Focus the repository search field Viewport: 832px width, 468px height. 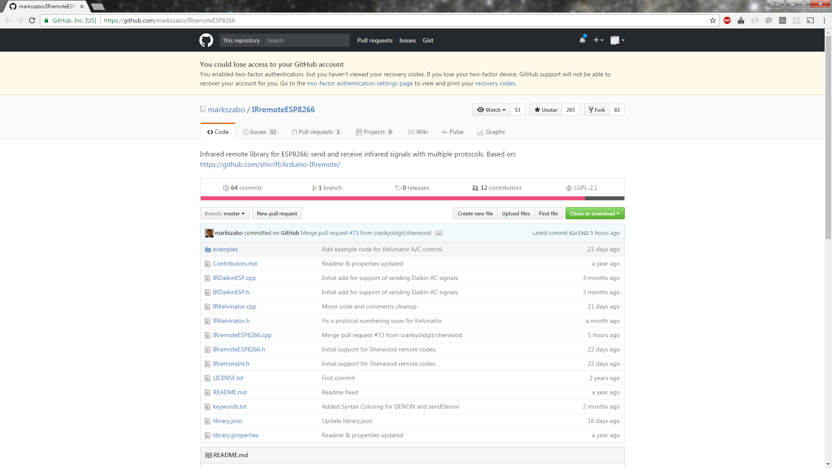pos(306,40)
